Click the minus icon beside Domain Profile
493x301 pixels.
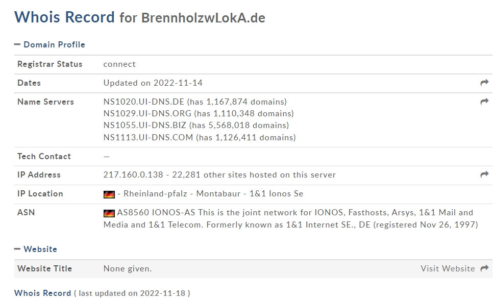(17, 44)
